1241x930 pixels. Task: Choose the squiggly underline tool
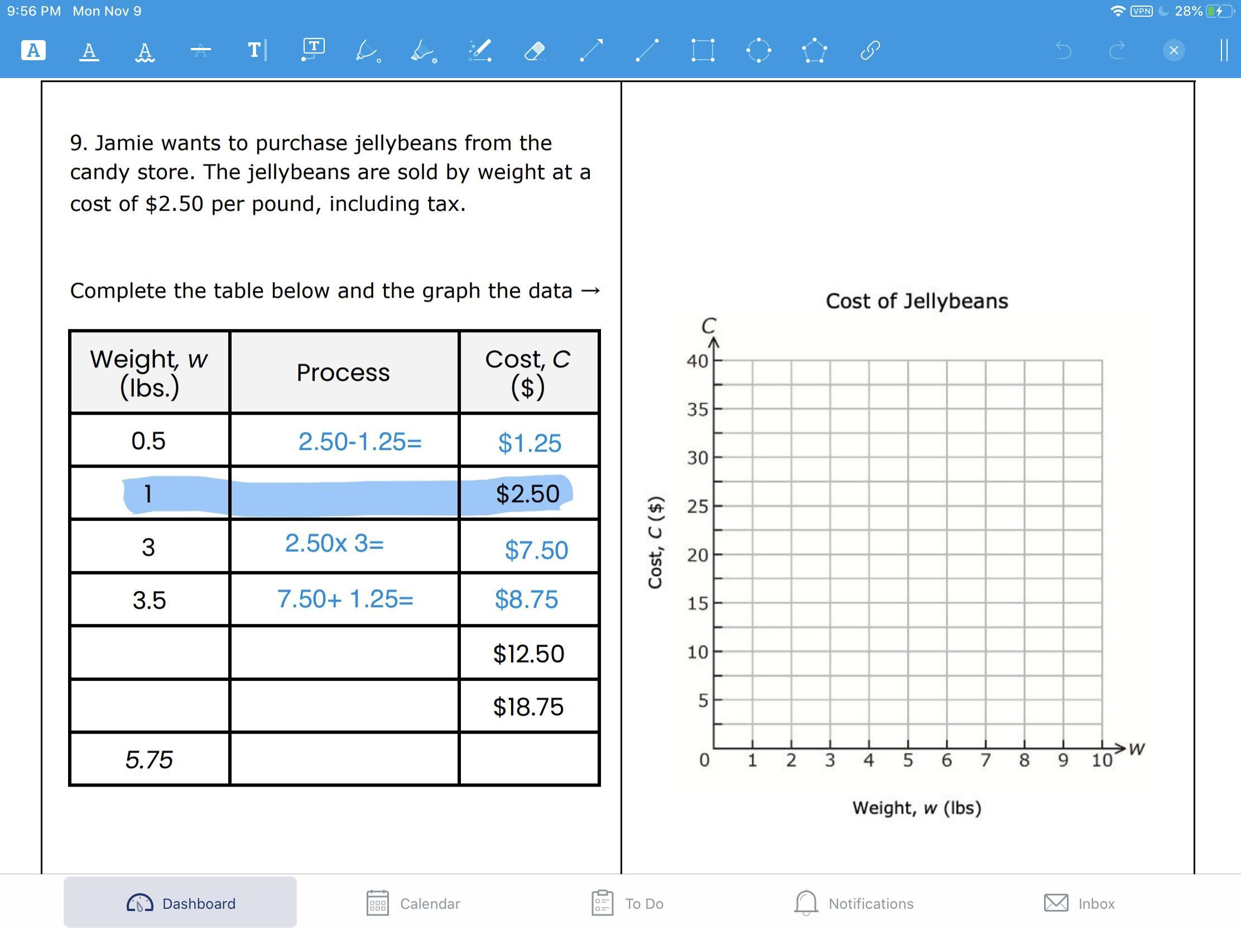[145, 51]
